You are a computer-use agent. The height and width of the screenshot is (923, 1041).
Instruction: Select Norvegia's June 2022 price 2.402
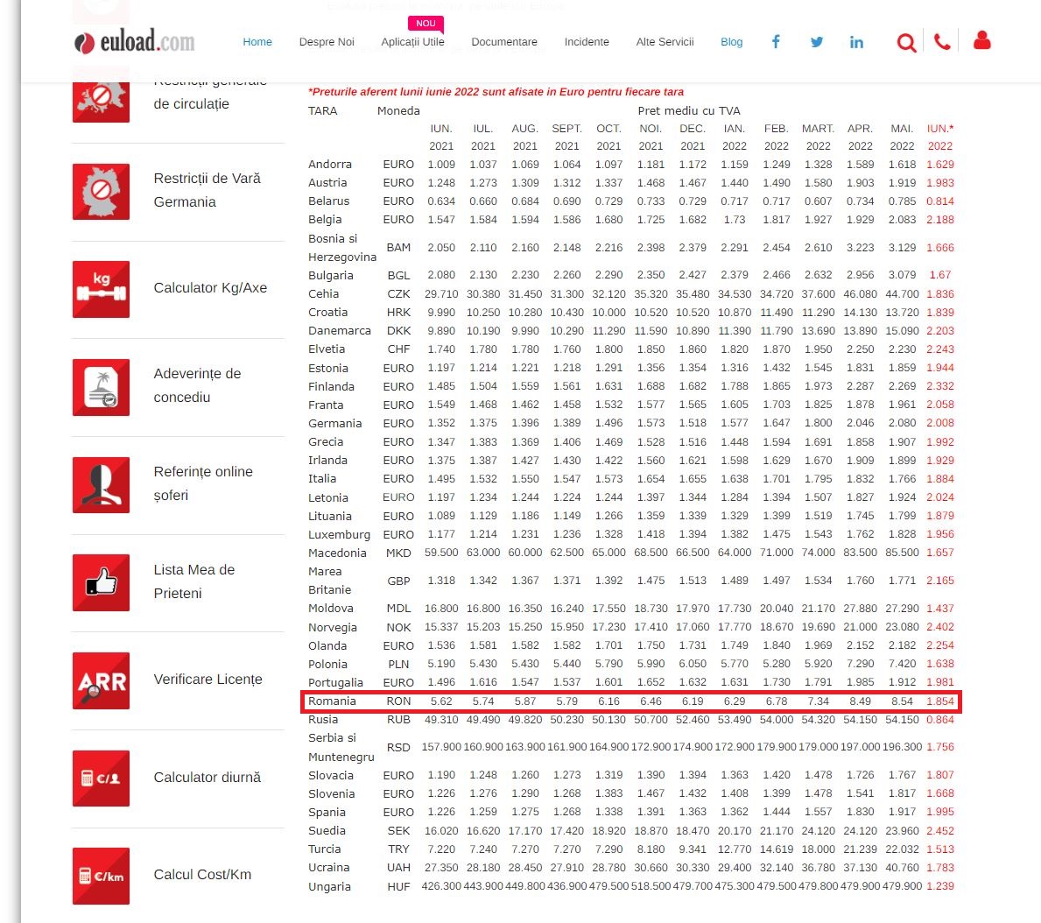(940, 627)
